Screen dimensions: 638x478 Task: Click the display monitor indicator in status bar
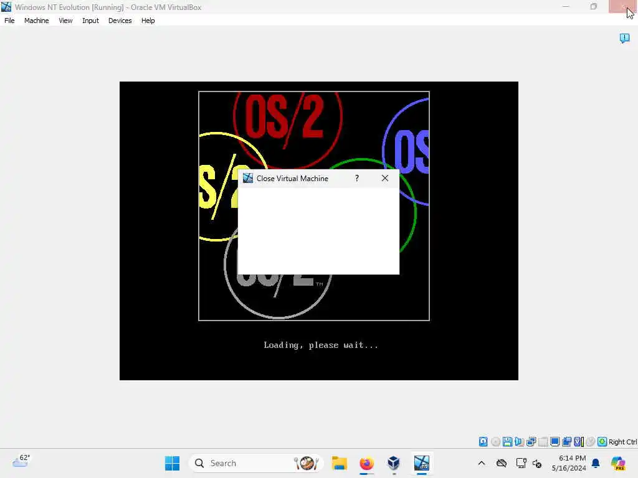tap(555, 441)
